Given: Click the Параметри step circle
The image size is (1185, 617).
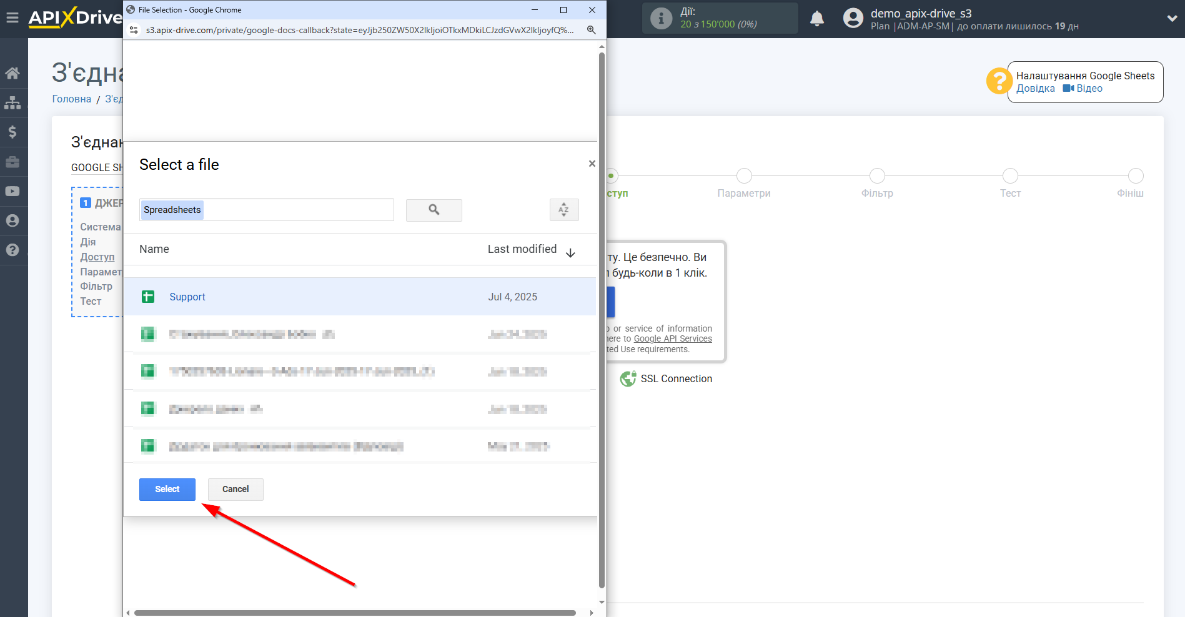Looking at the screenshot, I should [x=744, y=175].
